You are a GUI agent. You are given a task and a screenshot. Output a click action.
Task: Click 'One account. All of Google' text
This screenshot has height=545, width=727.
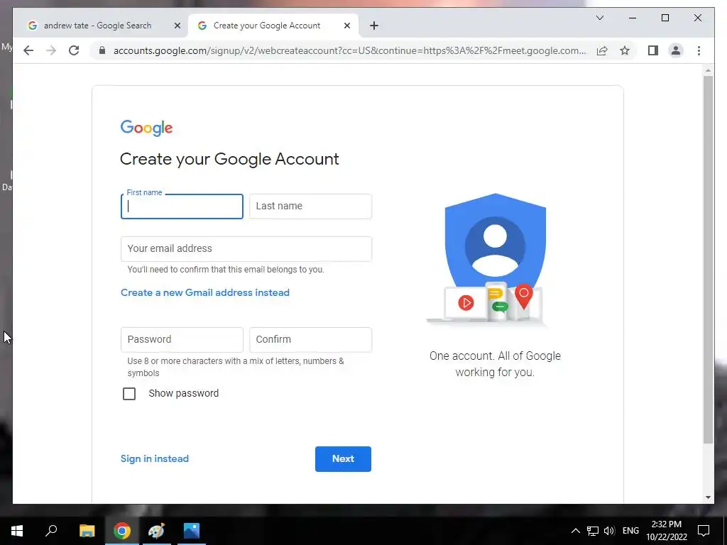click(x=495, y=356)
